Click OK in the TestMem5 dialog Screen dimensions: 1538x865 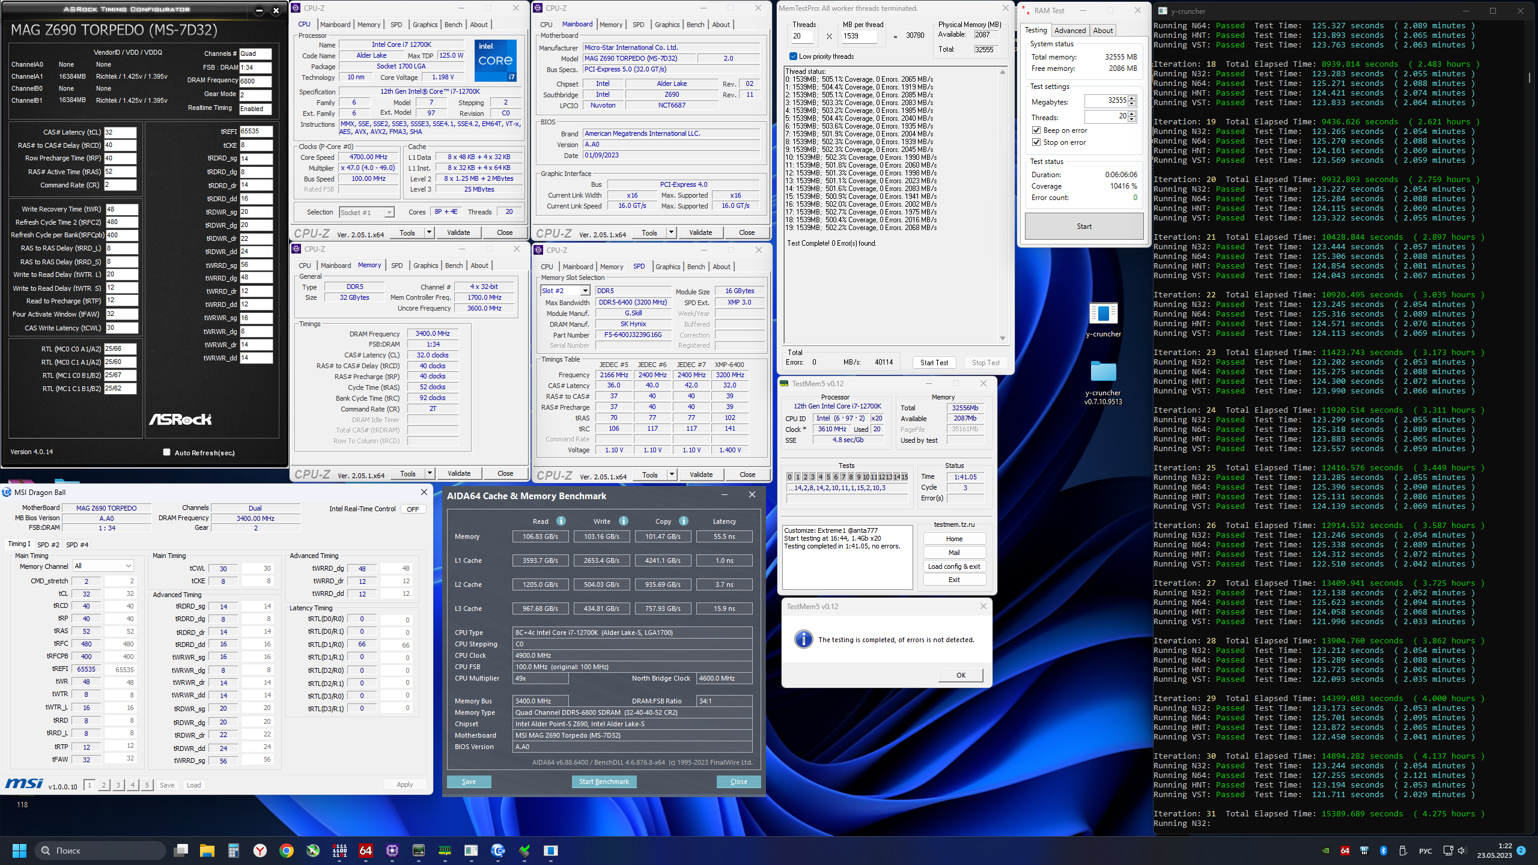coord(961,675)
